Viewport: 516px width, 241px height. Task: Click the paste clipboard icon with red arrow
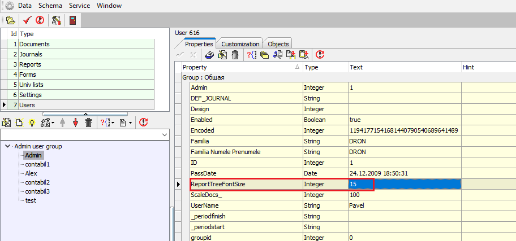pos(303,55)
